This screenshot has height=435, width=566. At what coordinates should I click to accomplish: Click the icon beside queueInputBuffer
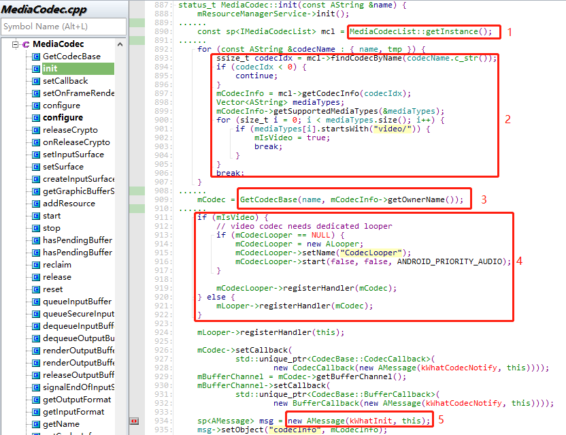click(36, 302)
